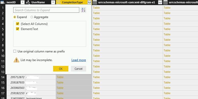Screen dimensions: 198x99
Task: Click the last-column Table value in row 3
Action: pos(167,18)
